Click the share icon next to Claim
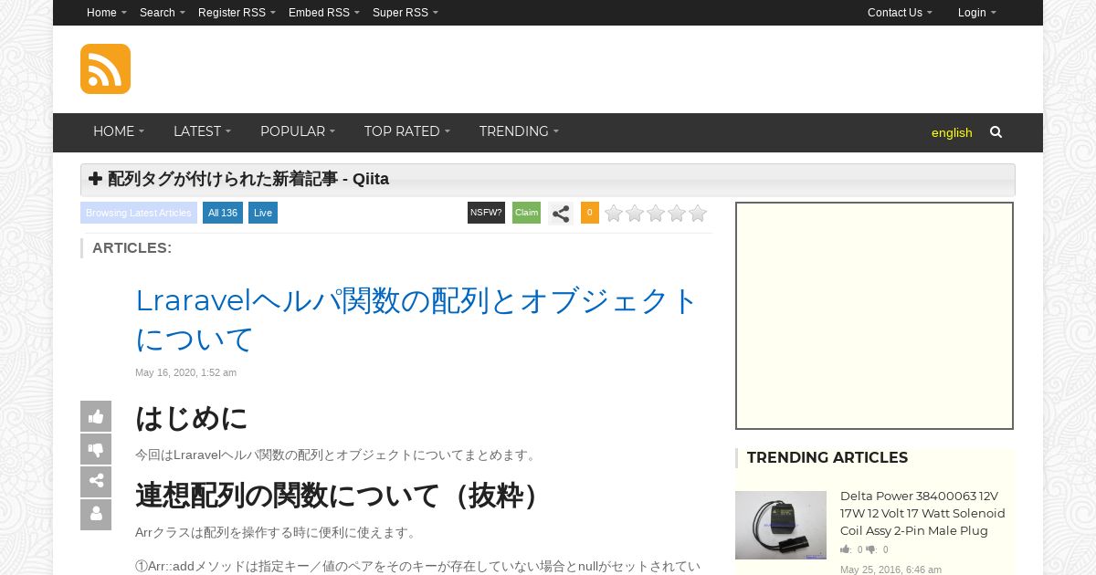 point(561,214)
